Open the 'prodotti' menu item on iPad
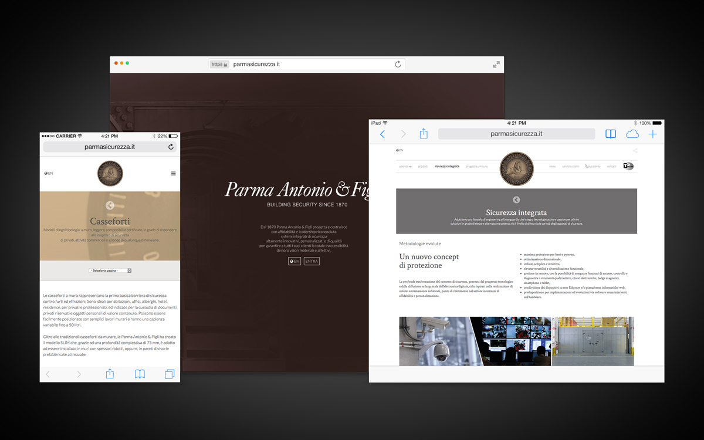Viewport: 704px width, 440px height. 423,167
